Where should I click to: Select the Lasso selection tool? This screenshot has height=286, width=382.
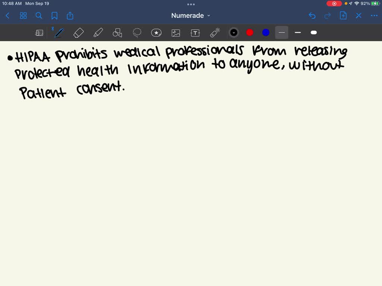click(137, 33)
